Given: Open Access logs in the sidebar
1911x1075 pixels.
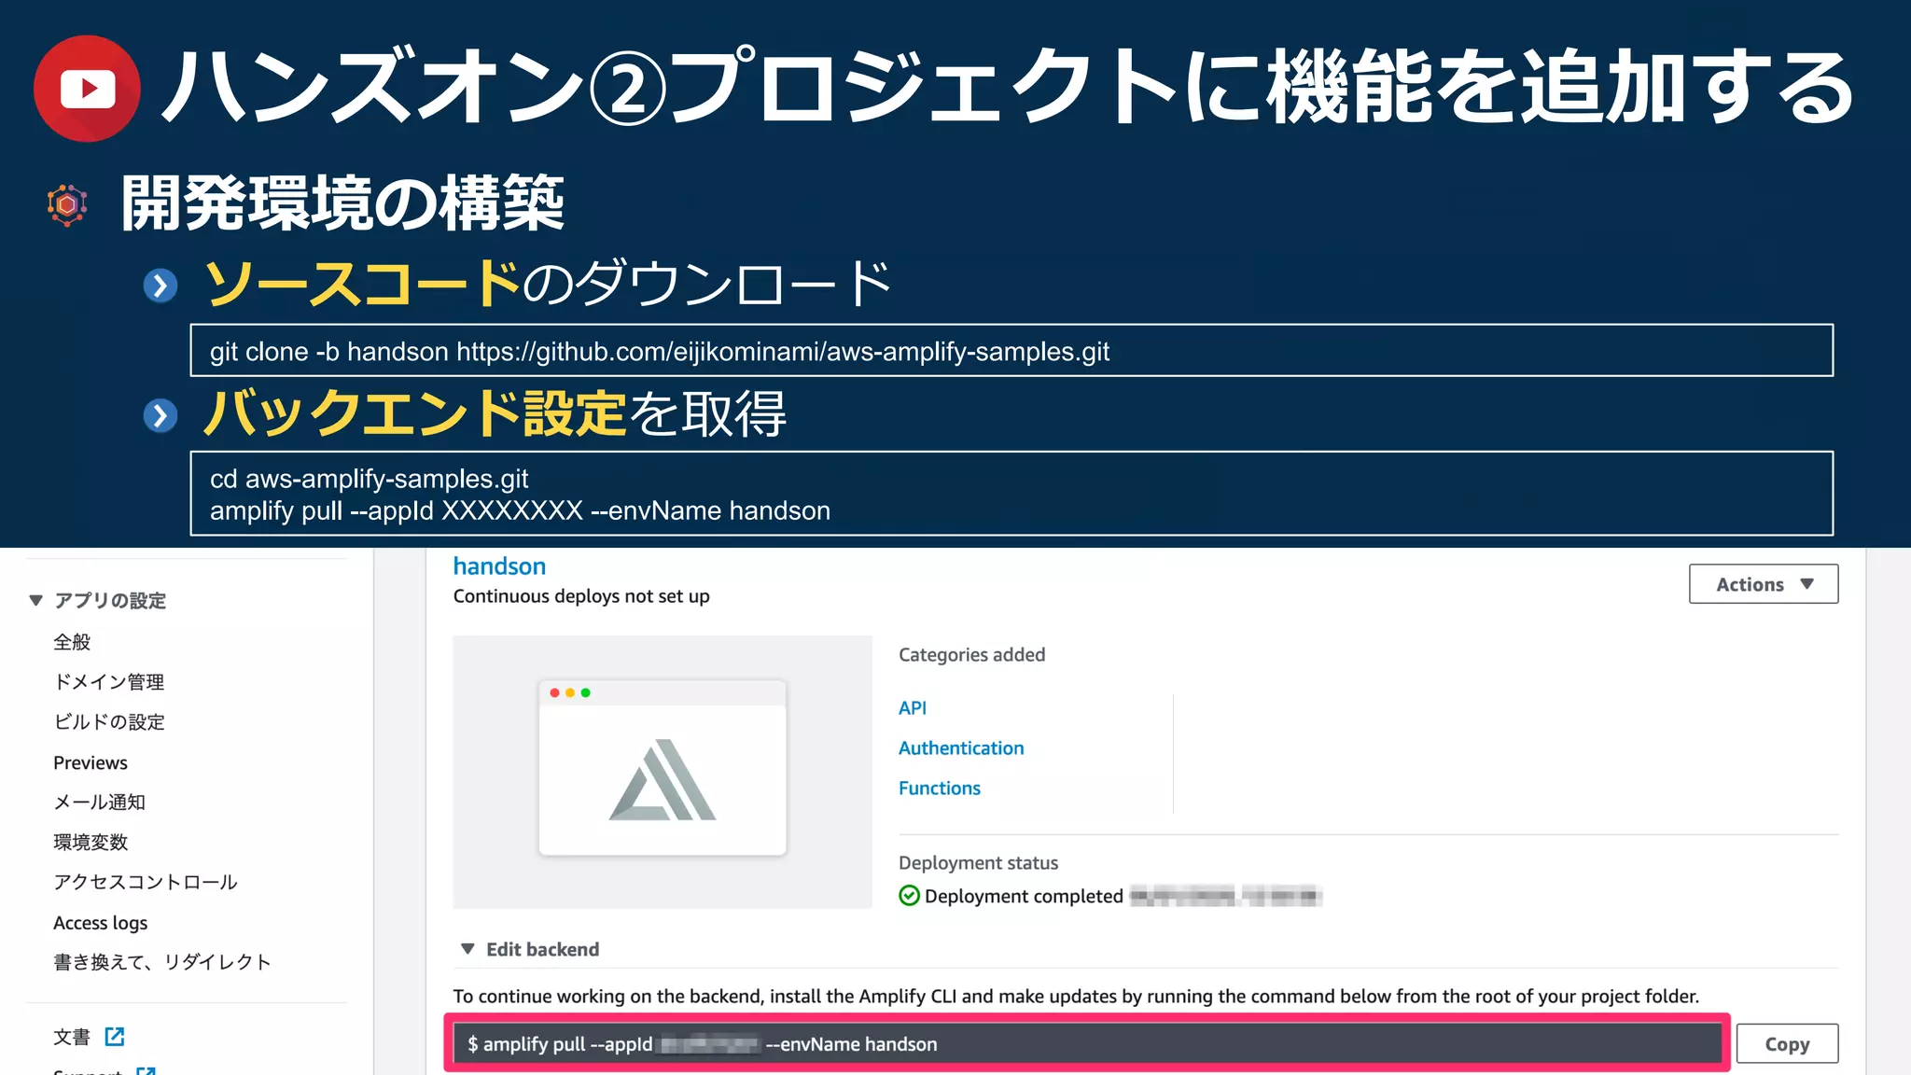Looking at the screenshot, I should [100, 923].
